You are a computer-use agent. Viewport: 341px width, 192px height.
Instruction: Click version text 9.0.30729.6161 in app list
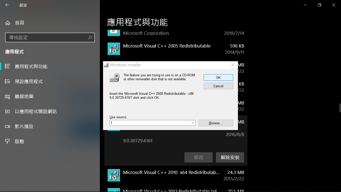click(x=138, y=141)
